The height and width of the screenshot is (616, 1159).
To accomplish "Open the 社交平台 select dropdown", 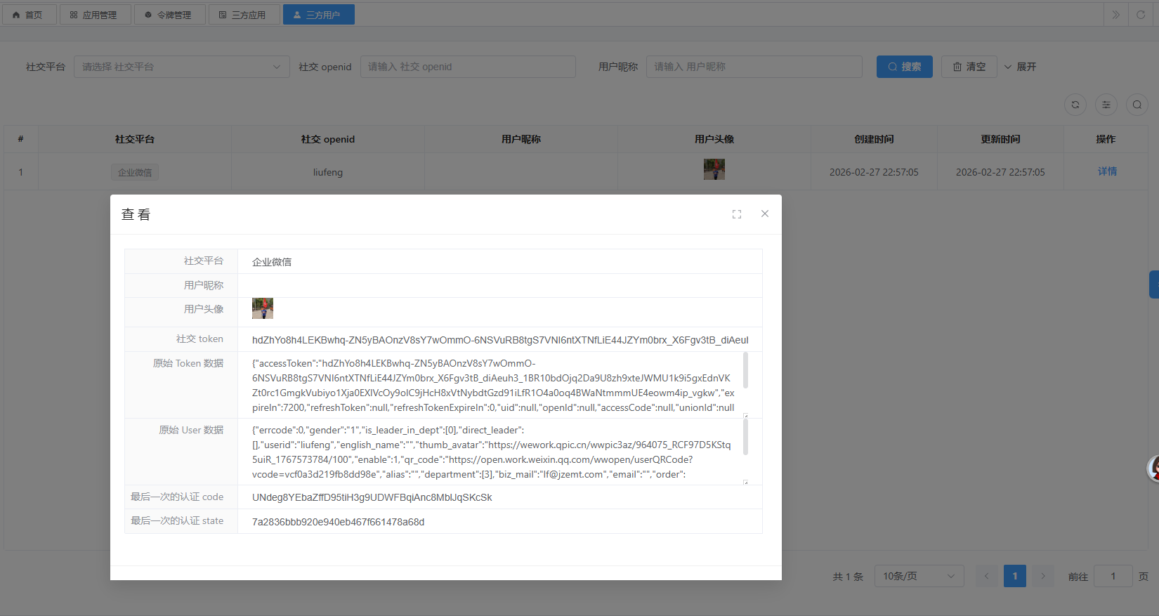I will click(181, 67).
